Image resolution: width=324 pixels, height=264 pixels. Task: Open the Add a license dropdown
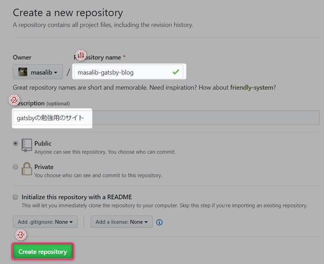[121, 222]
